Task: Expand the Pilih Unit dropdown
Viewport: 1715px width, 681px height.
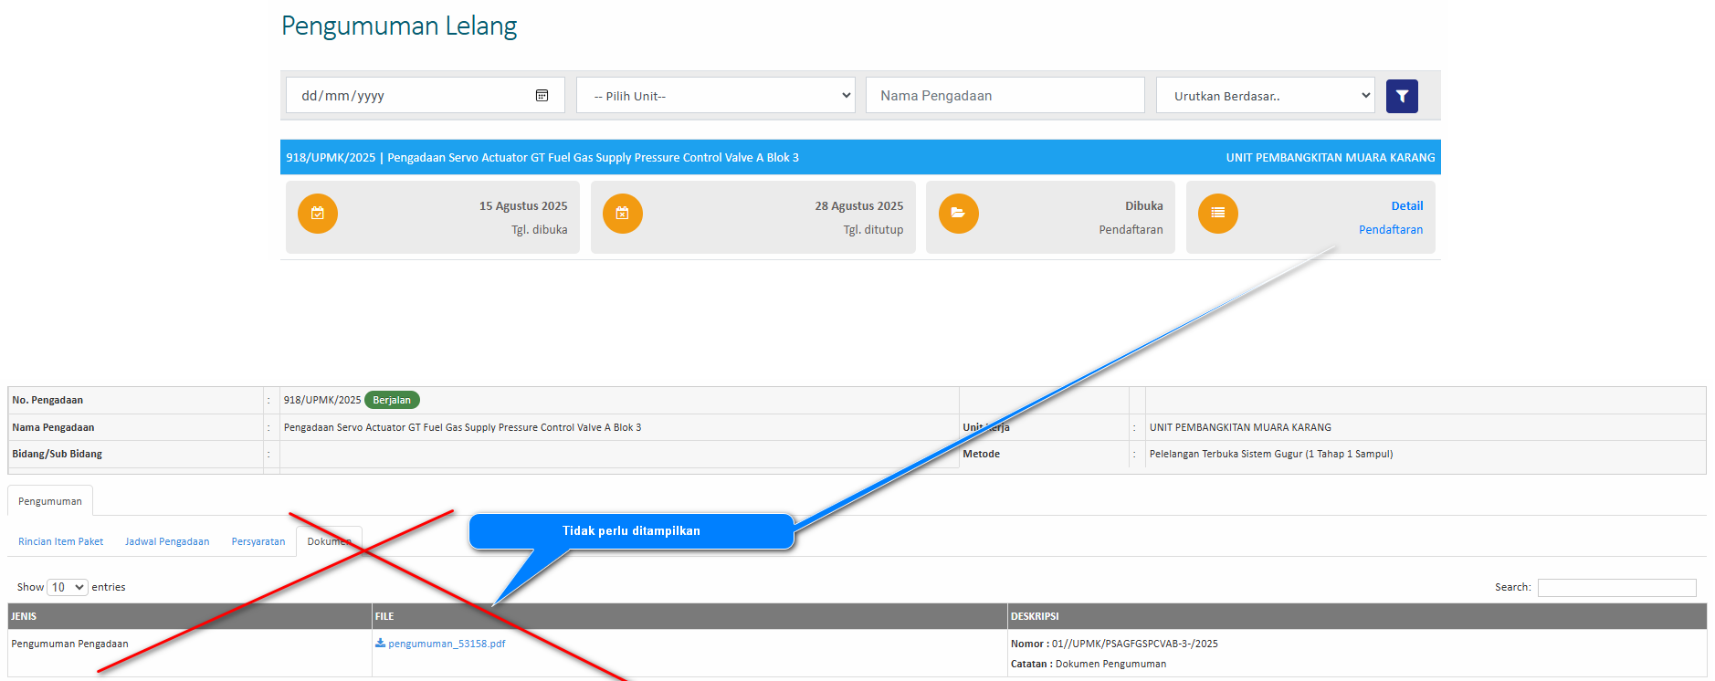Action: 715,96
